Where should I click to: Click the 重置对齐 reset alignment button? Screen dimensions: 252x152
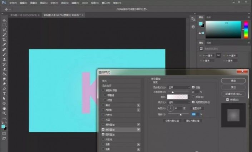tap(197, 108)
